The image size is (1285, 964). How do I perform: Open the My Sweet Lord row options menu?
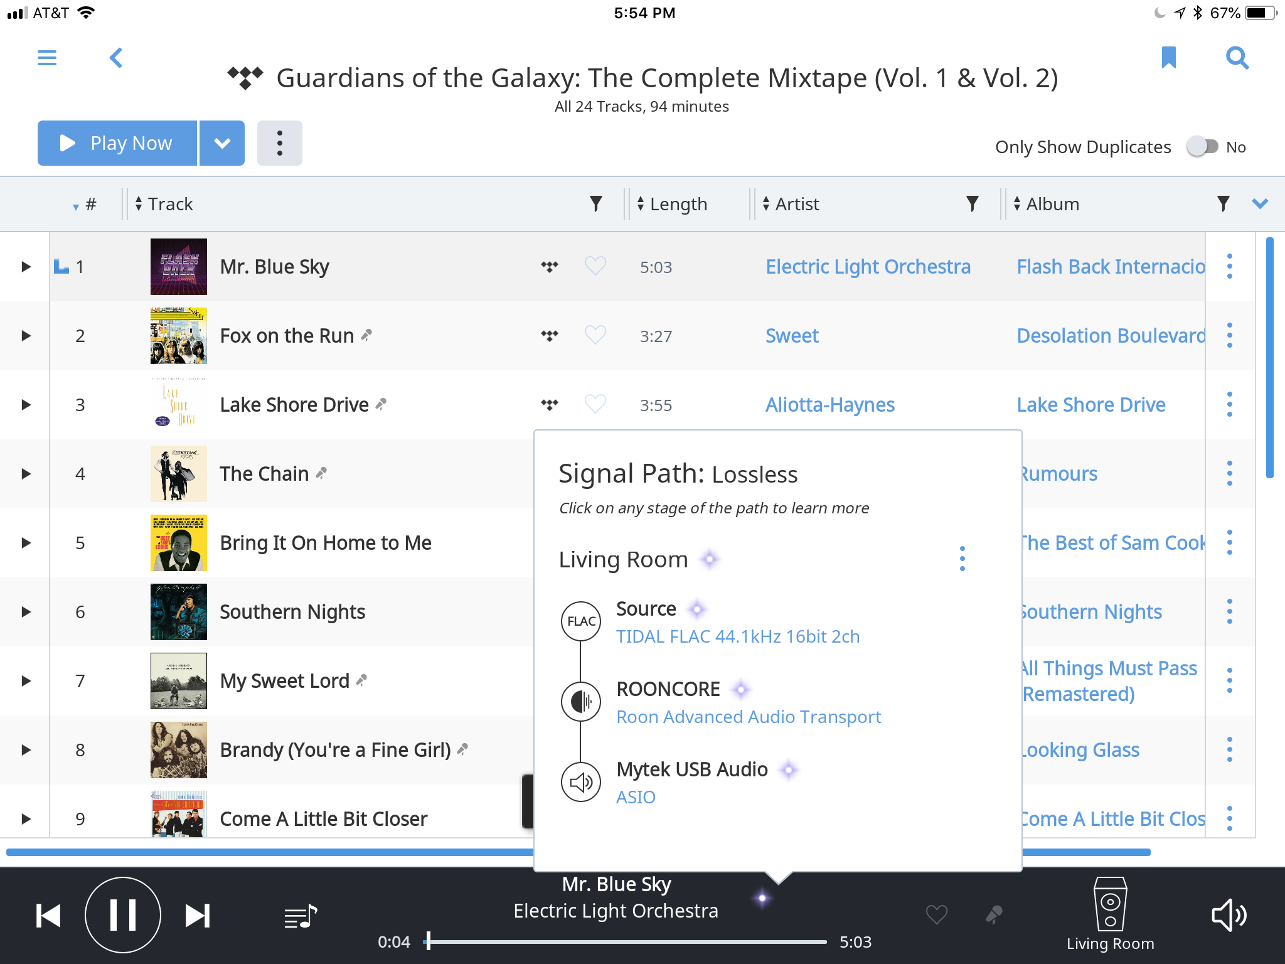pyautogui.click(x=1230, y=681)
